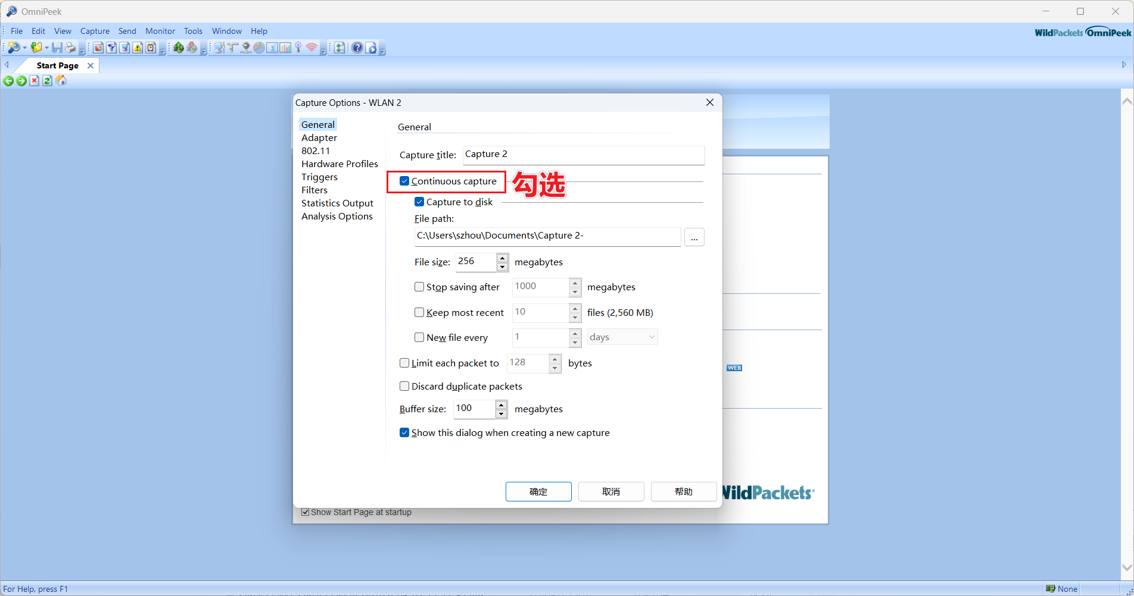Viewport: 1134px width, 596px height.
Task: Open the Capture menu
Action: (95, 31)
